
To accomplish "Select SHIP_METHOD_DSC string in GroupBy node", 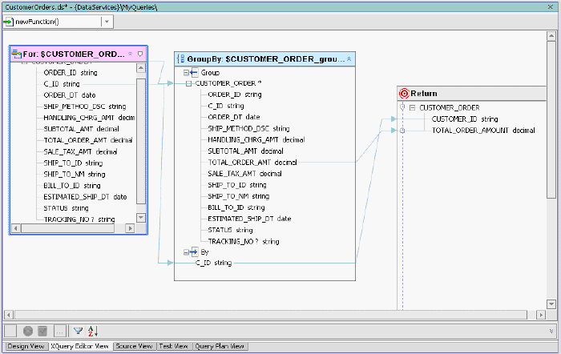I will click(248, 128).
